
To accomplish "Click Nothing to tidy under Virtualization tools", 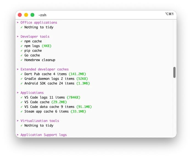I will tap(39, 126).
